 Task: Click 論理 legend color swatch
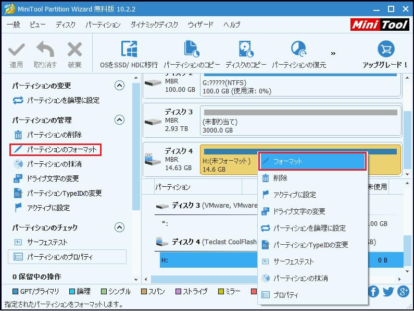(72, 291)
